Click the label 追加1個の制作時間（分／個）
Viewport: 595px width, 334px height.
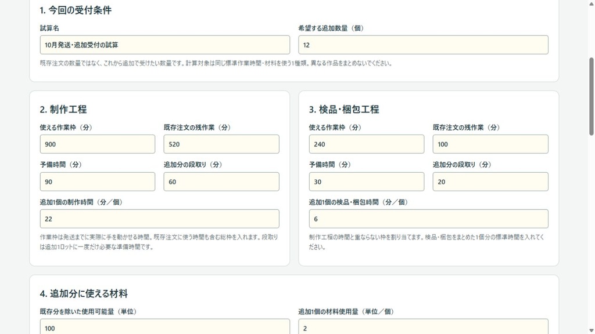point(81,202)
